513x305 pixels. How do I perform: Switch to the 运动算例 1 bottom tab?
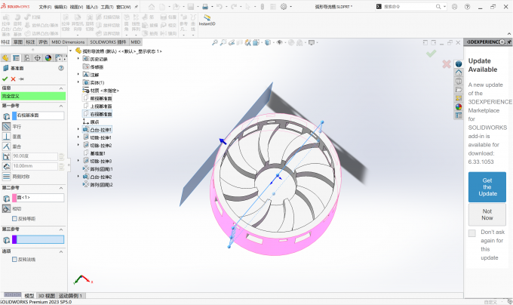coord(70,295)
